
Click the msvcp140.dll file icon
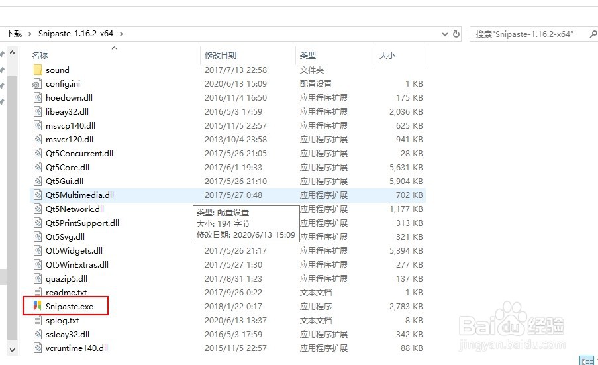(x=37, y=125)
